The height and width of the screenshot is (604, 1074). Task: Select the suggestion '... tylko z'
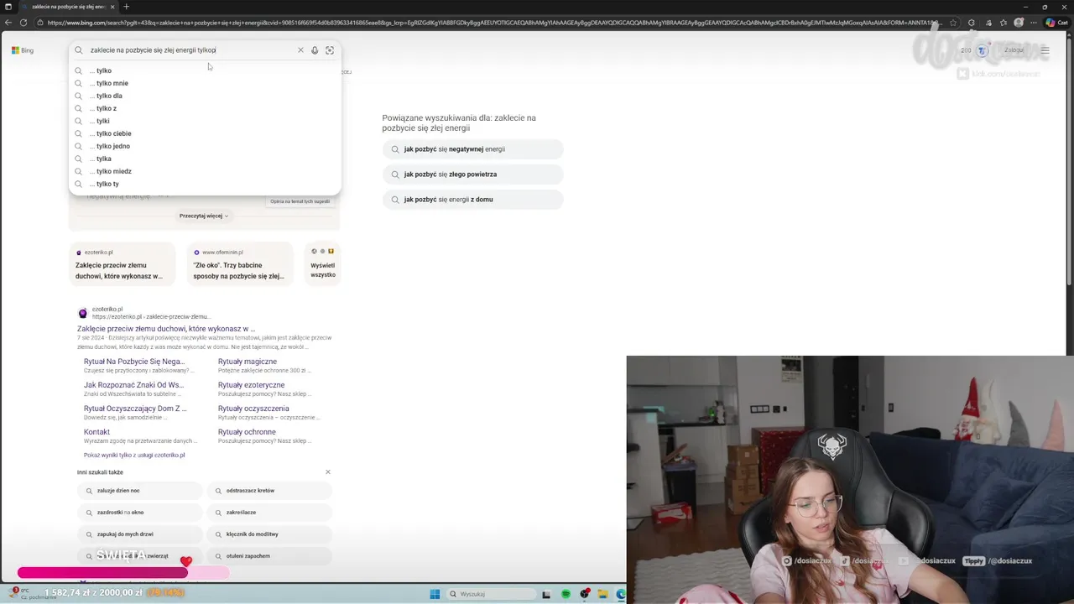[205, 108]
